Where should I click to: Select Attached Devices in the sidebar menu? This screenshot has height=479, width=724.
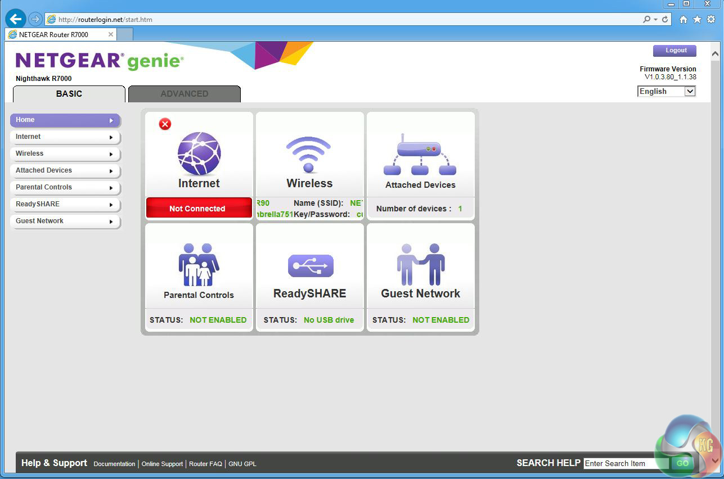pos(65,171)
